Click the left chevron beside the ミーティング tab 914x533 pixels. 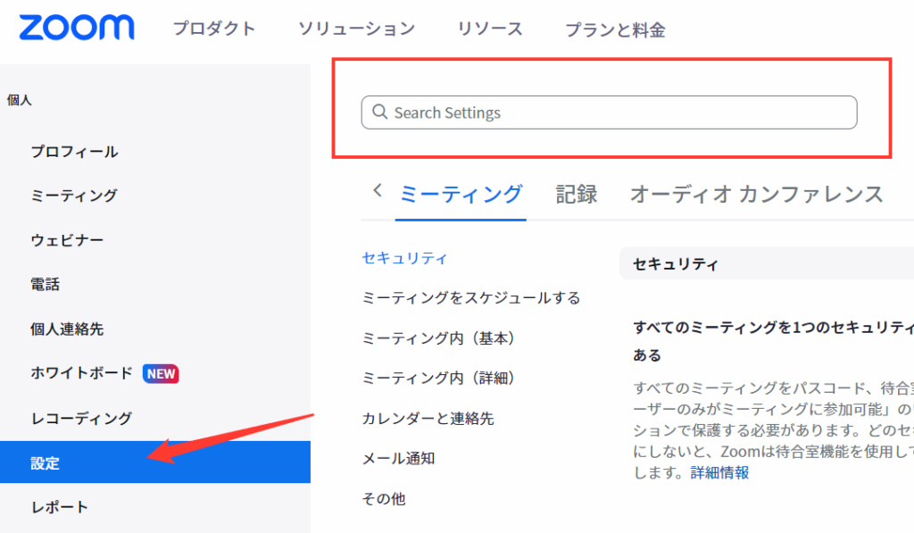pyautogui.click(x=377, y=190)
